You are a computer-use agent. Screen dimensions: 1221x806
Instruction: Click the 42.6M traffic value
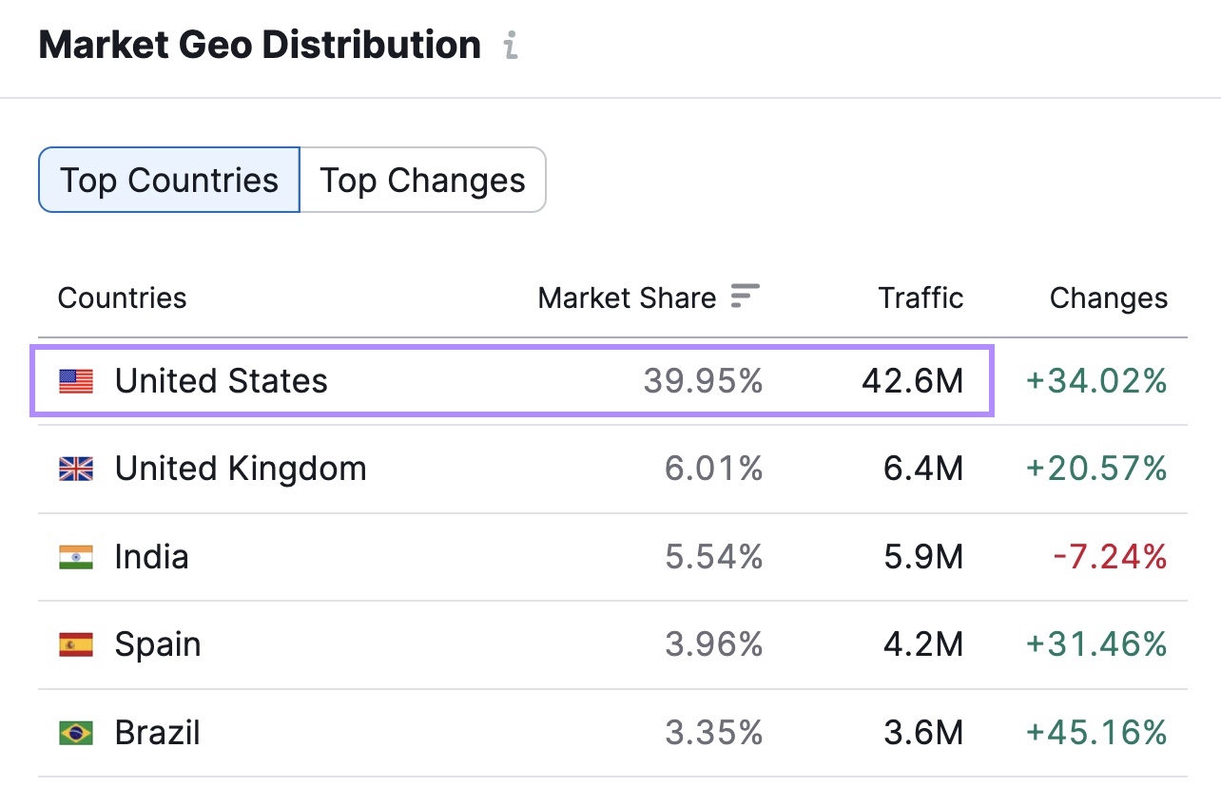tap(912, 381)
